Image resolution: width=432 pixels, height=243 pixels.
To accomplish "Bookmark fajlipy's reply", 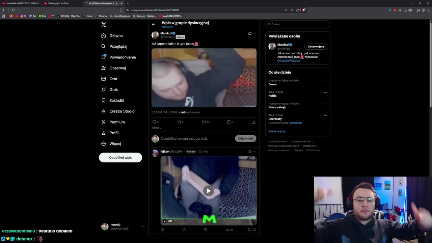I will coord(249,230).
